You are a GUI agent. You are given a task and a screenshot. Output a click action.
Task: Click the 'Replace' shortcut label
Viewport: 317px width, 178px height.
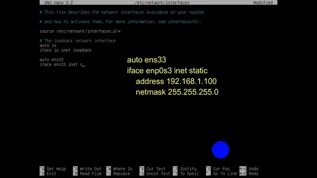click(121, 174)
